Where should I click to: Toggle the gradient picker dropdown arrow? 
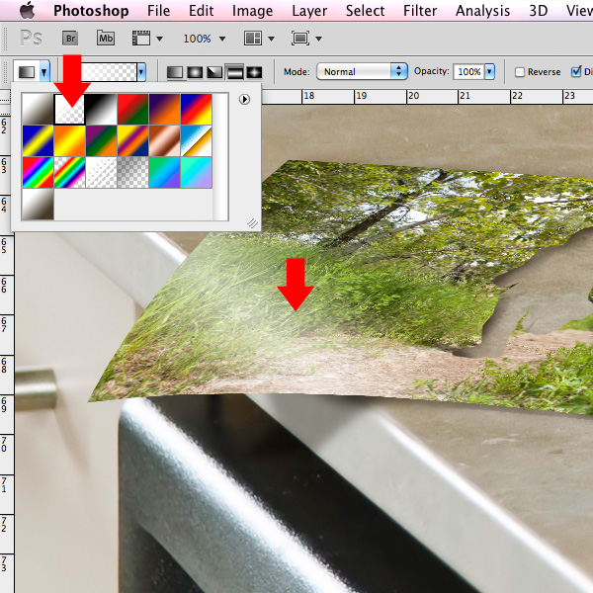[141, 72]
